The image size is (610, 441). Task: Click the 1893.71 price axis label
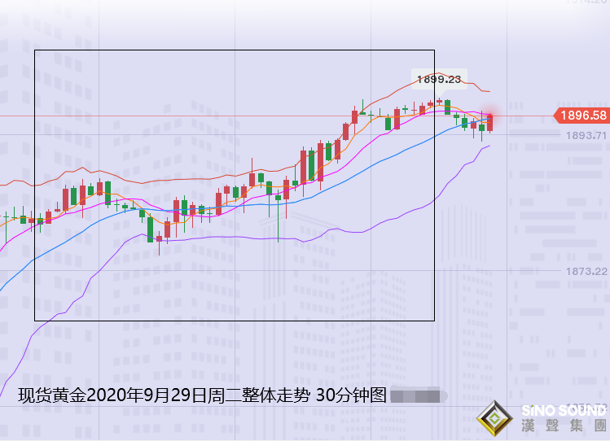(x=586, y=135)
